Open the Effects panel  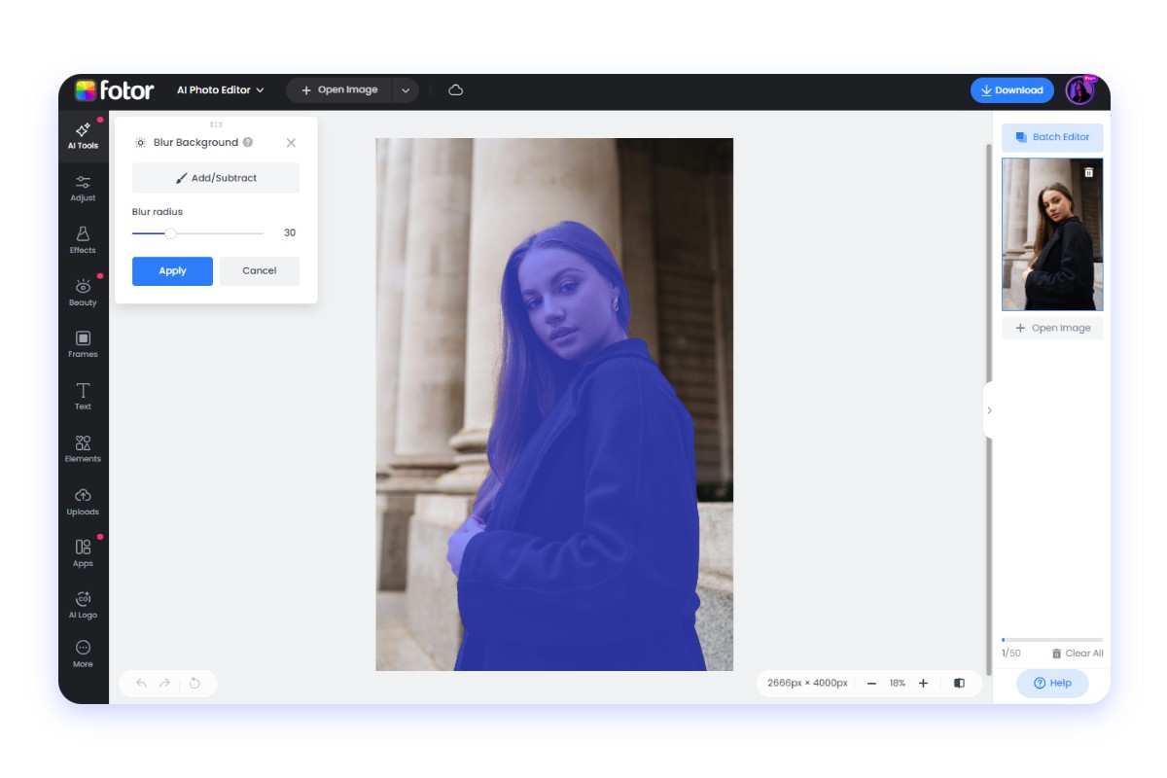(x=83, y=240)
